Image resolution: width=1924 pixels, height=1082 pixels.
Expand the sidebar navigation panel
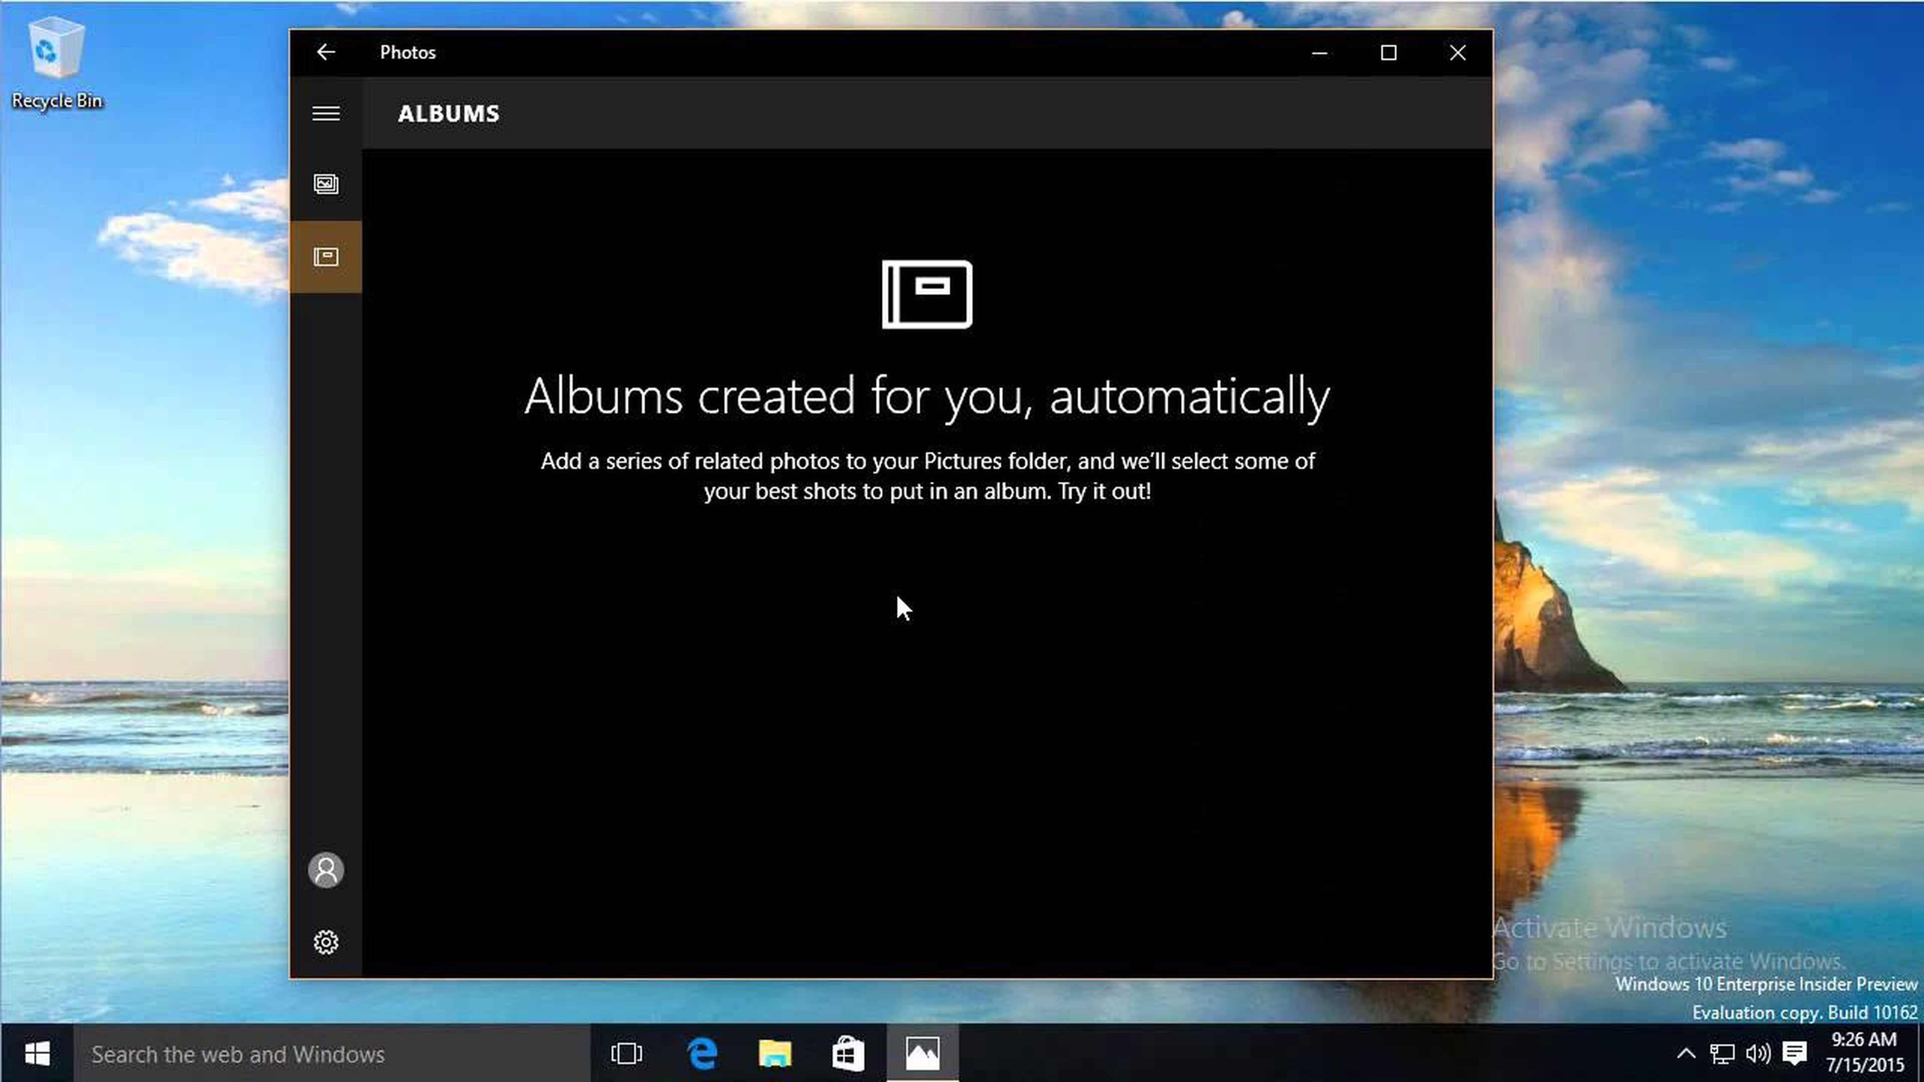click(326, 112)
